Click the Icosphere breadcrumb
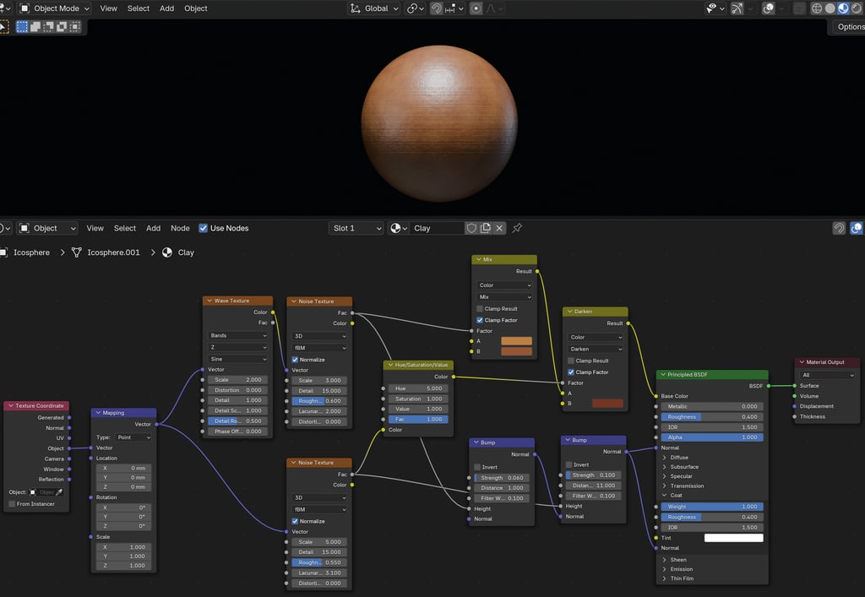 click(31, 252)
